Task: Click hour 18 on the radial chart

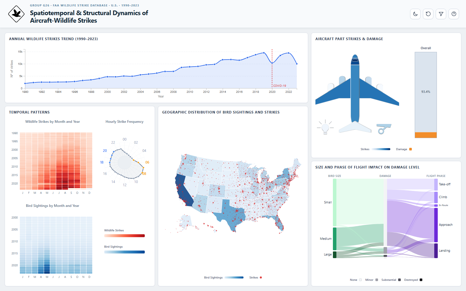Action: [x=102, y=162]
